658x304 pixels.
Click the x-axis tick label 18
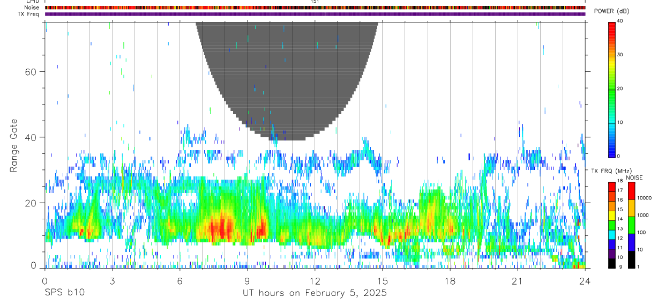tap(450, 281)
